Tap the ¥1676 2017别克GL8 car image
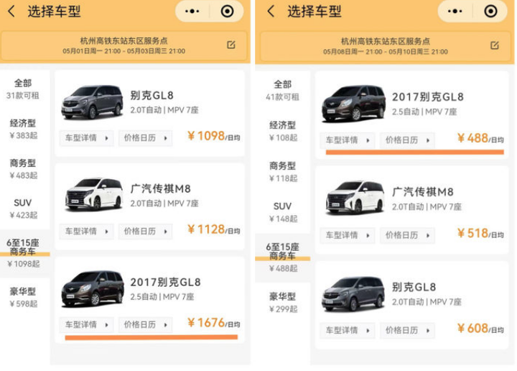This screenshot has height=371, width=517. coord(93,289)
